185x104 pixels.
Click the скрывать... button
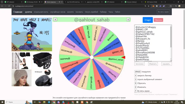pyautogui.click(x=166, y=64)
